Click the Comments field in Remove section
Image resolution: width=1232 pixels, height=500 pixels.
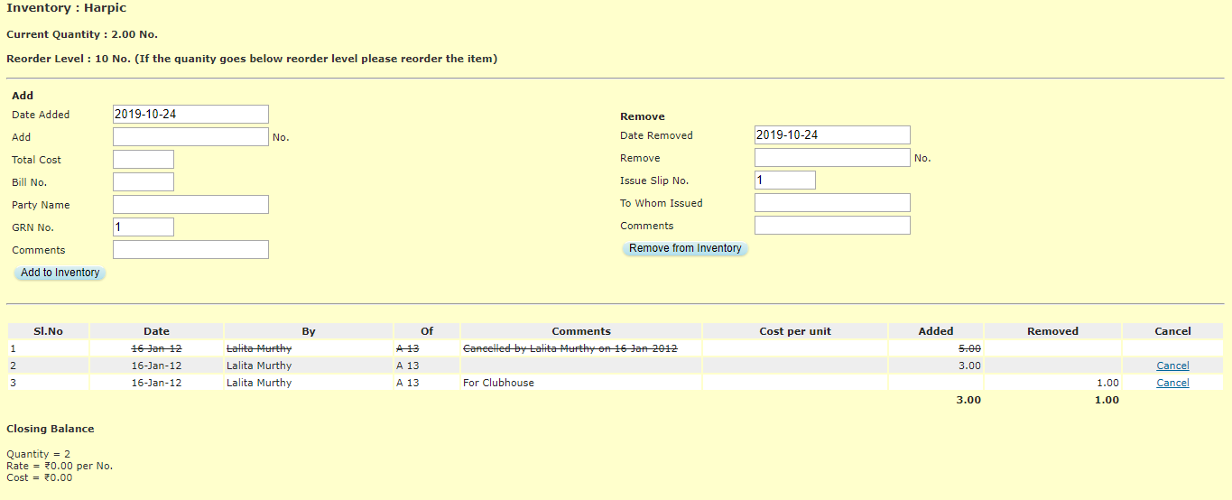[x=832, y=226]
